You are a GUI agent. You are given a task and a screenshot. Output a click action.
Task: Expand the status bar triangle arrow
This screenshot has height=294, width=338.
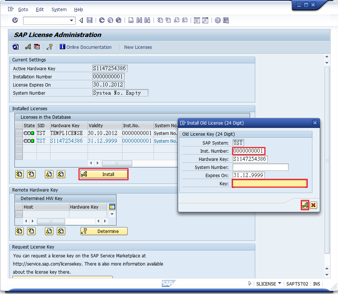click(x=250, y=284)
